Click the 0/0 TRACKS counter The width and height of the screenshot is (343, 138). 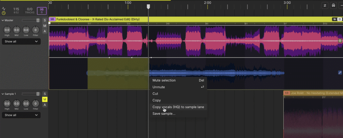[x=30, y=10]
